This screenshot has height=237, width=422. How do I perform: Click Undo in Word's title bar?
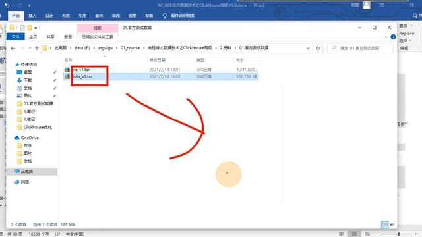(x=7, y=5)
